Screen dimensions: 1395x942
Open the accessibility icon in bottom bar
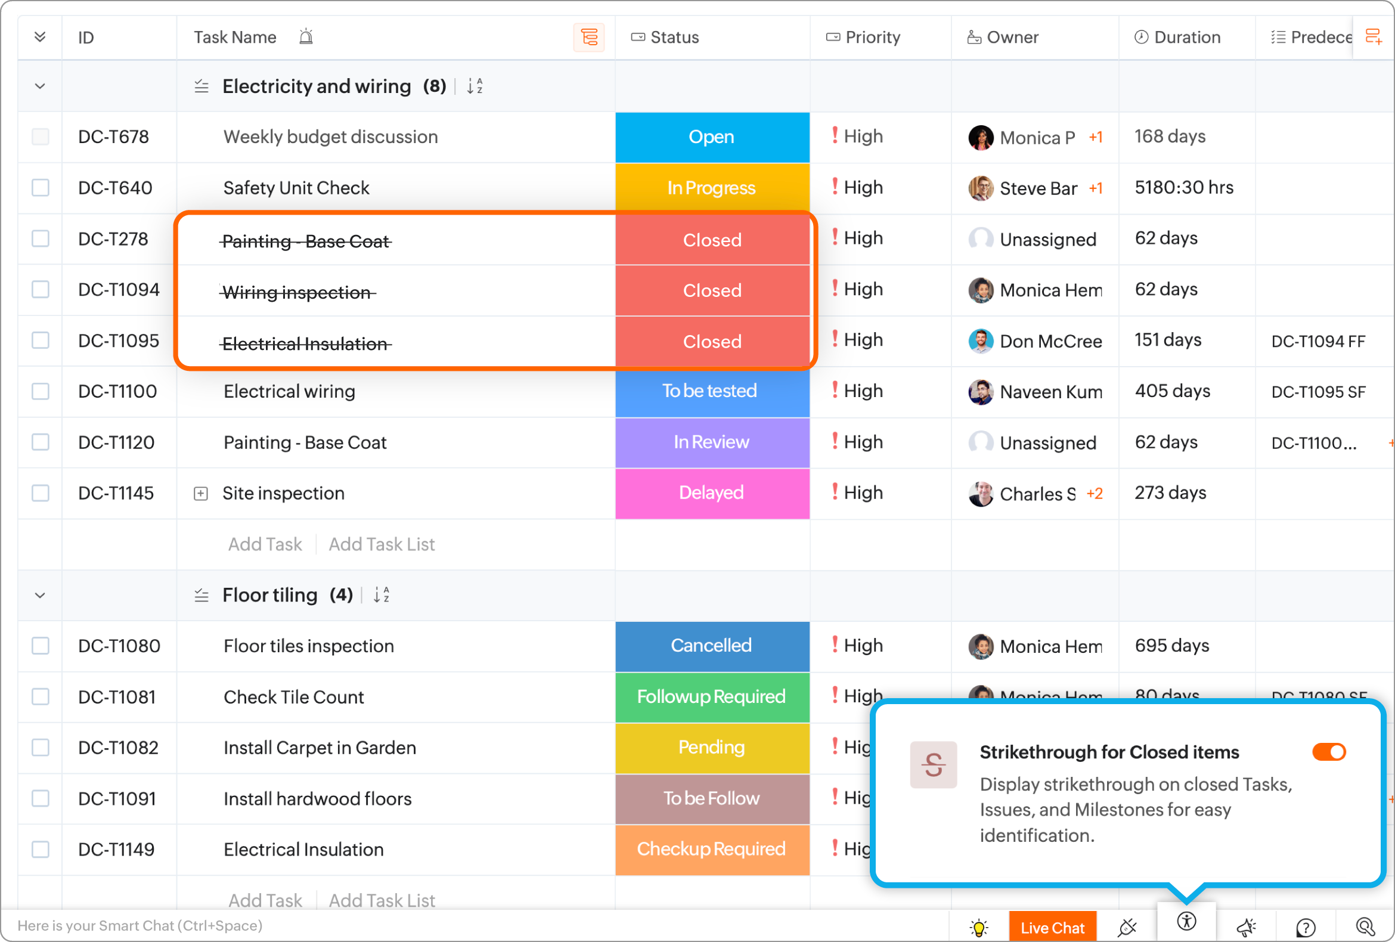tap(1186, 922)
